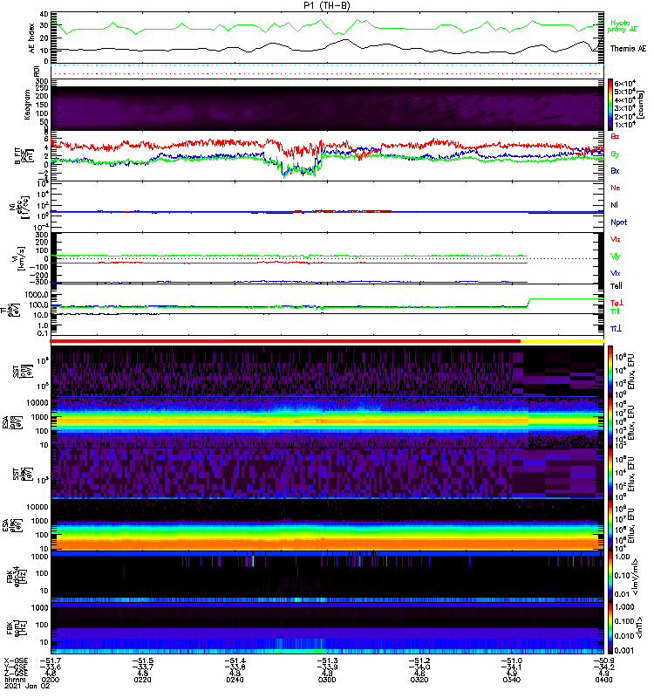This screenshot has height=698, width=654.
Task: Click the SST electron Eflux color bar
Action: coord(610,474)
